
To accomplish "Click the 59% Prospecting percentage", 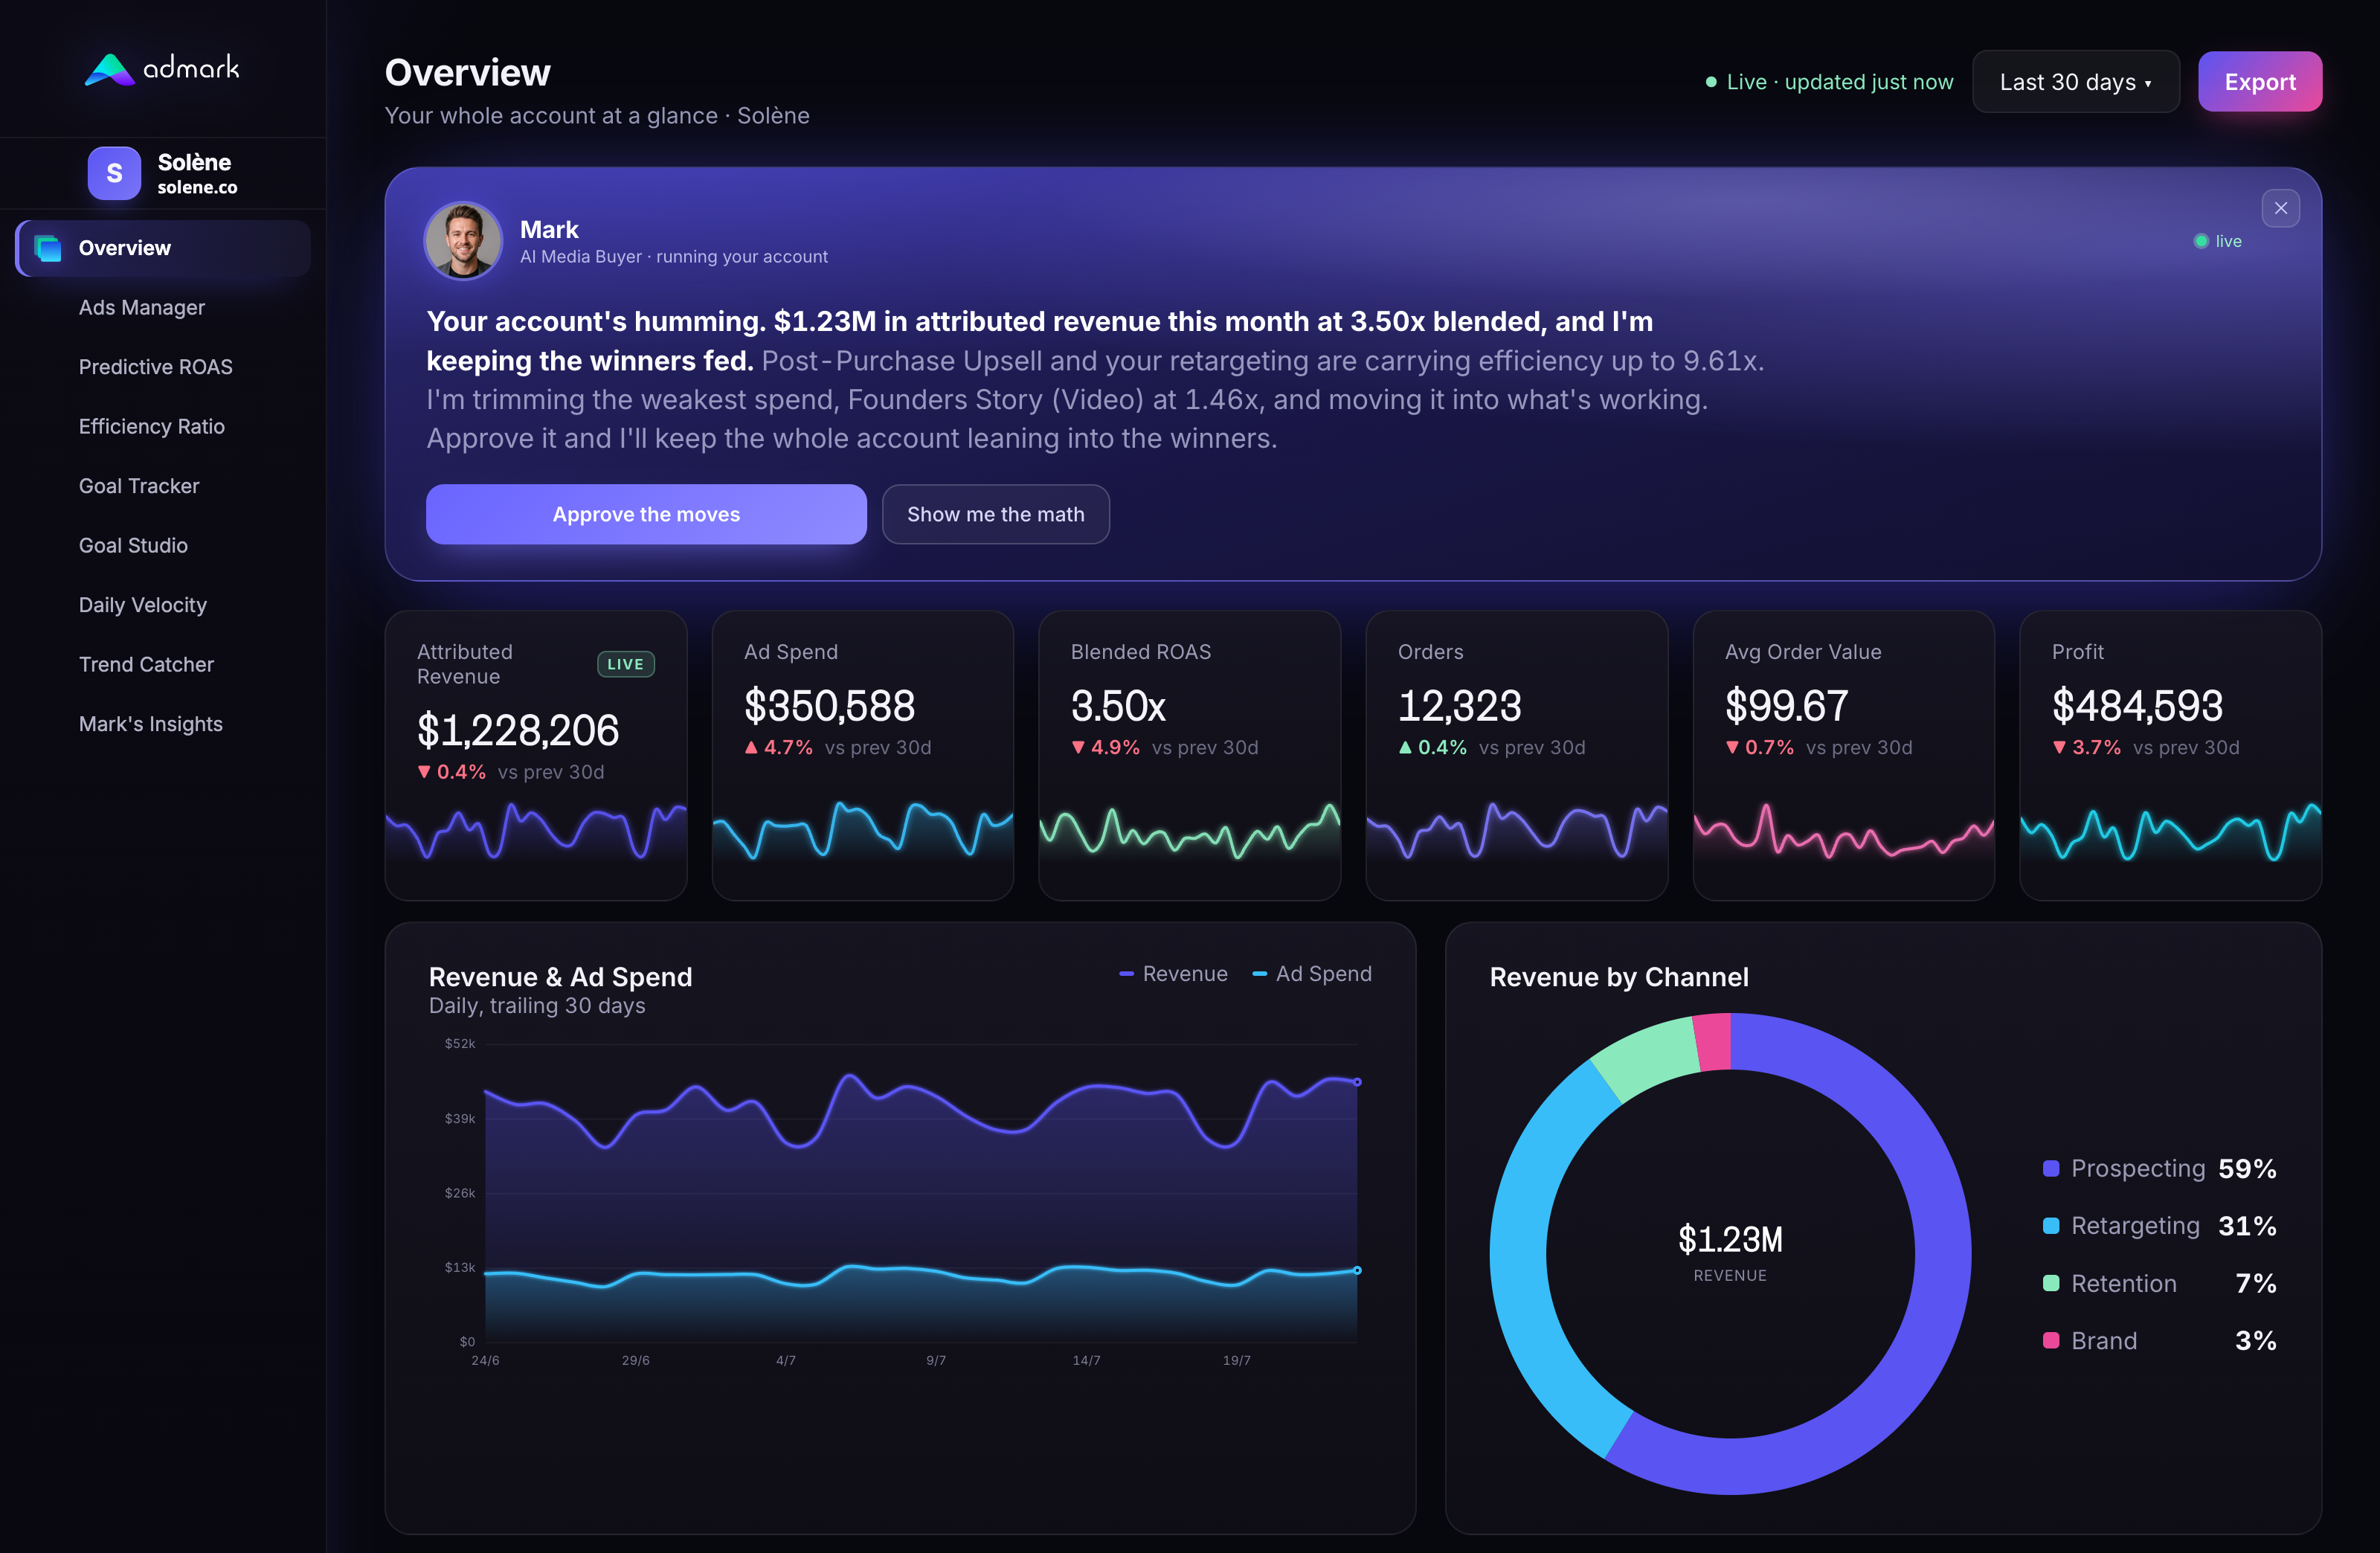I will pyautogui.click(x=2247, y=1169).
